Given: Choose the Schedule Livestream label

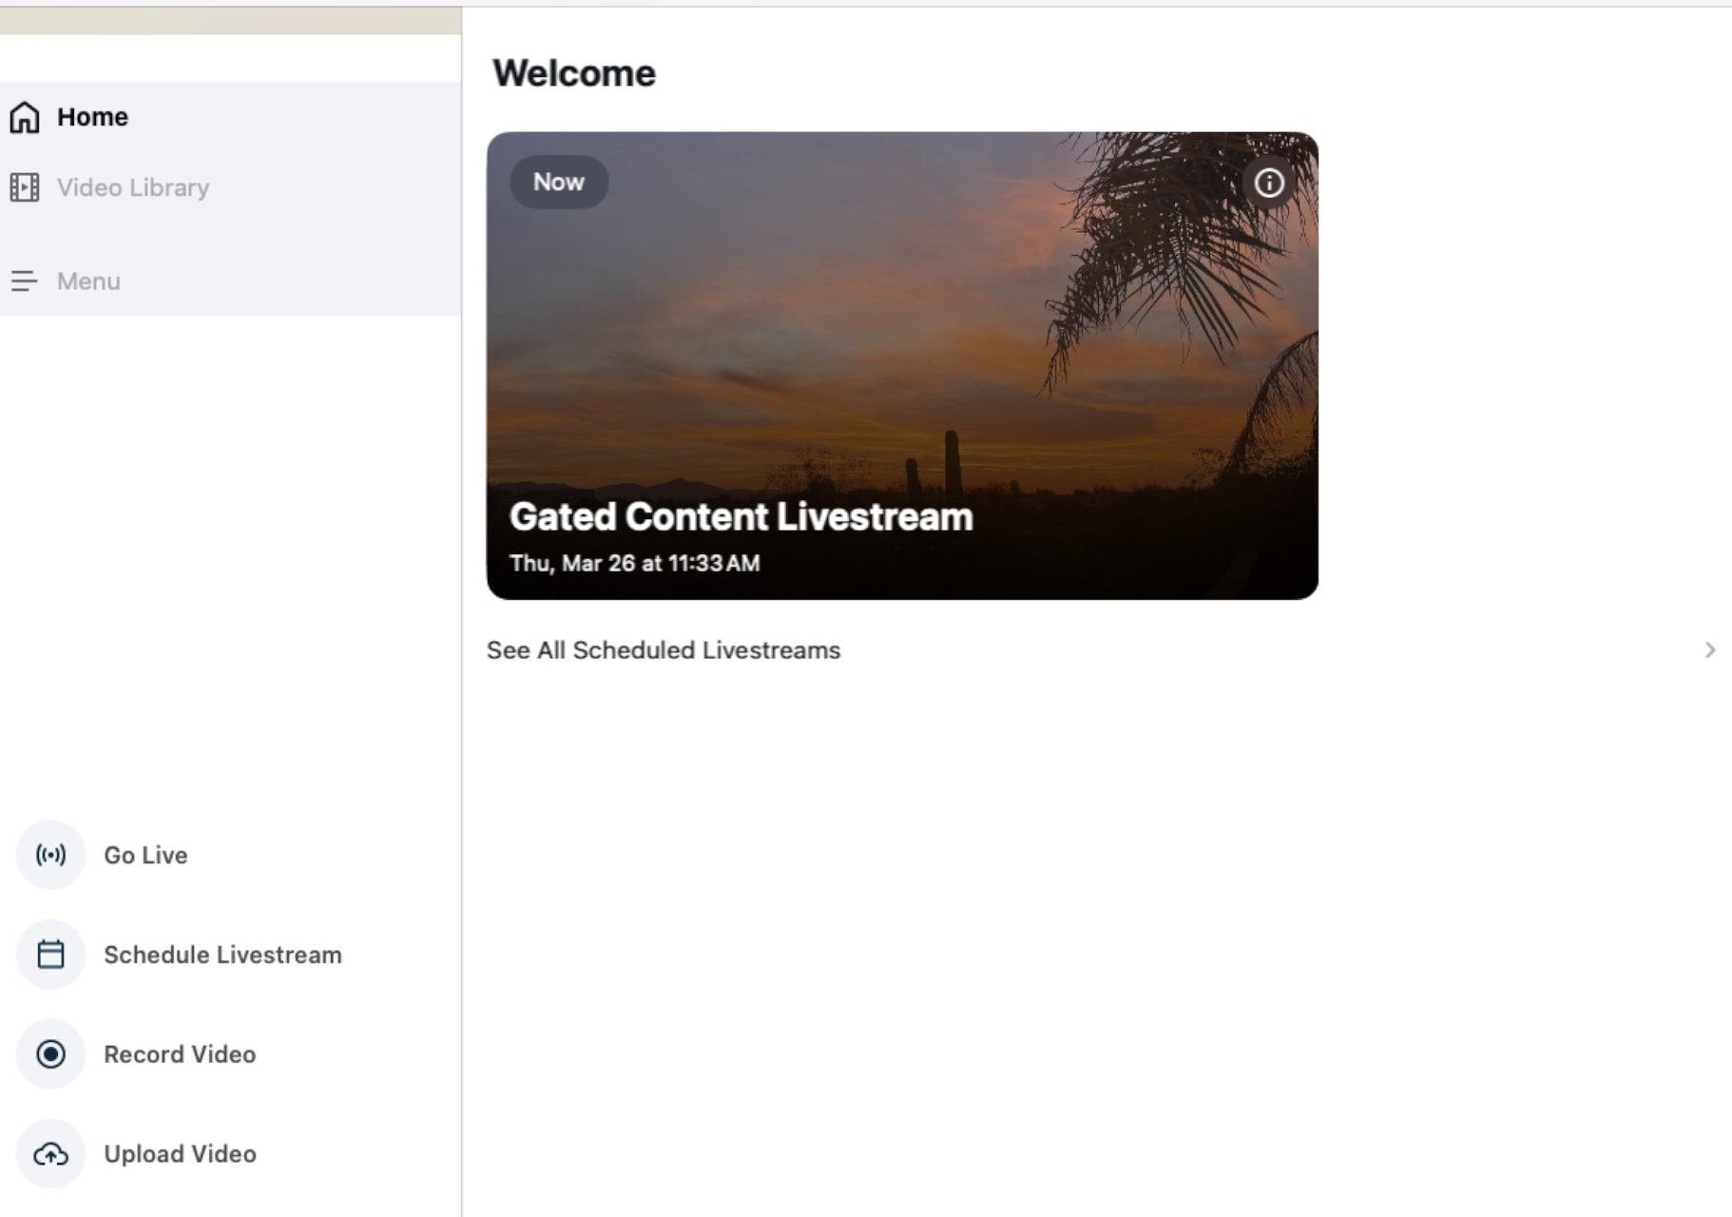Looking at the screenshot, I should (222, 955).
